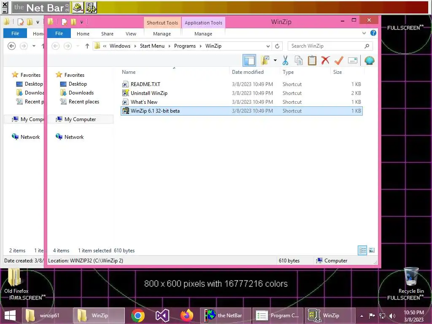Launch Chrome from the taskbar
The width and height of the screenshot is (432, 324).
[x=138, y=316]
